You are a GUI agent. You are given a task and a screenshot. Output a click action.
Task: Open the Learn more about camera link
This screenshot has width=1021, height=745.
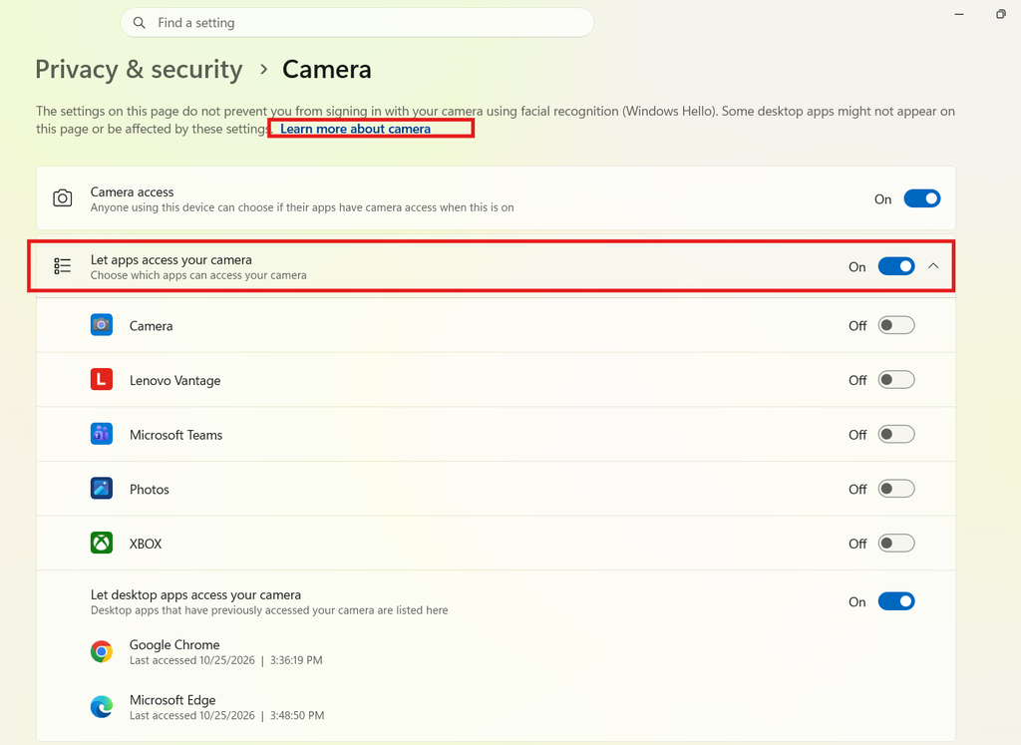(356, 129)
